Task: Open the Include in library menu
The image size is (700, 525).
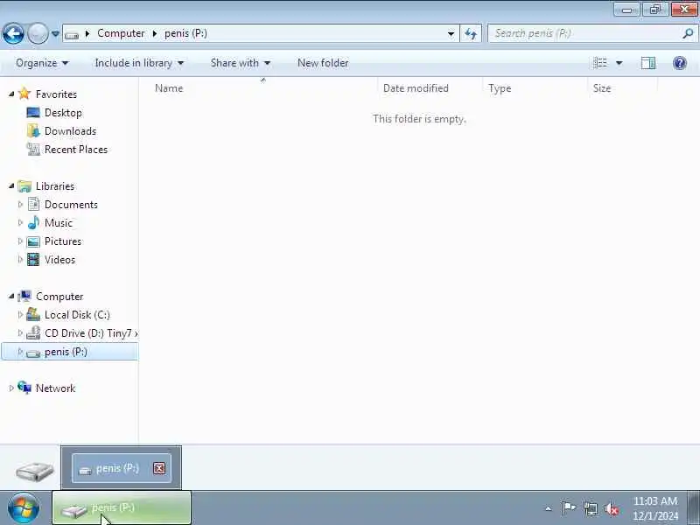Action: (139, 63)
